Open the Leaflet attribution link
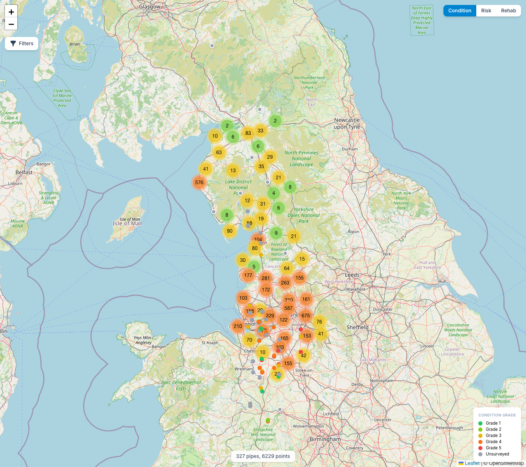The width and height of the screenshot is (526, 467). pos(469,463)
